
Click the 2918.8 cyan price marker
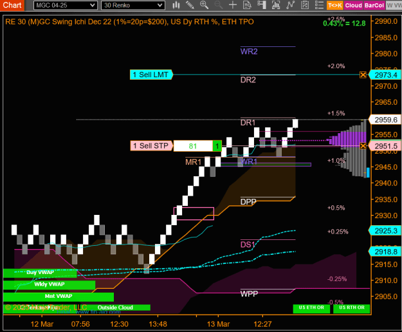tap(385, 252)
